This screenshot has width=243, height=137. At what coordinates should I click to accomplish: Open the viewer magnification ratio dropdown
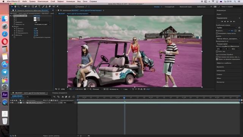pos(64,89)
